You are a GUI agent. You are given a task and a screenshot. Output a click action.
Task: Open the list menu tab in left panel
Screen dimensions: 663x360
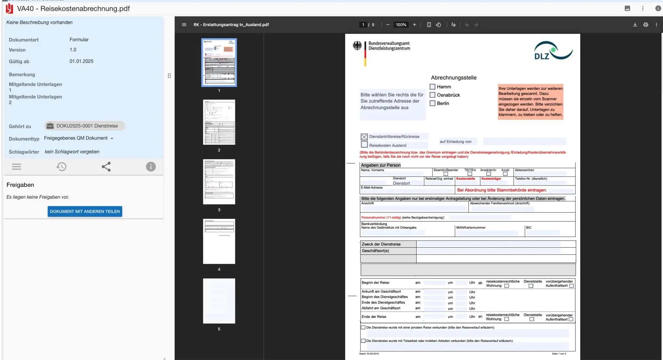(x=17, y=167)
